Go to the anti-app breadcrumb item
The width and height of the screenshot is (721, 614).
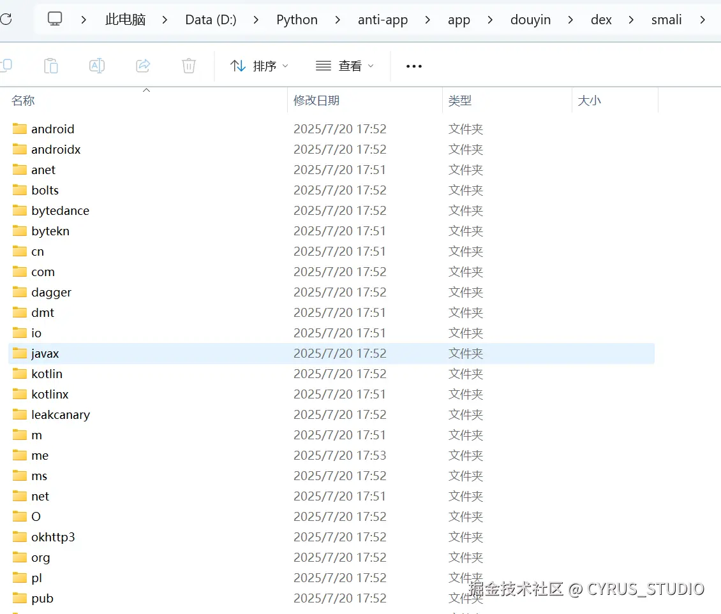point(383,19)
